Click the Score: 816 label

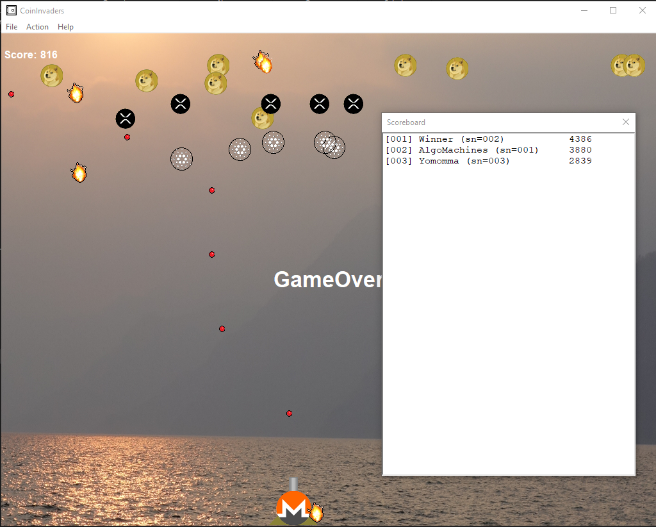tap(31, 55)
